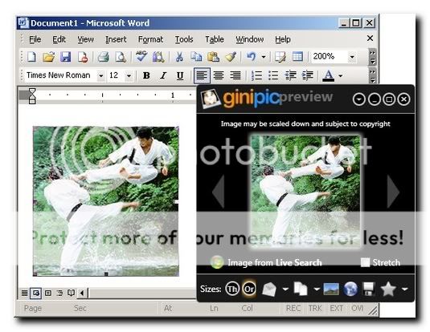Open the File menu
The height and width of the screenshot is (332, 430).
pyautogui.click(x=35, y=39)
